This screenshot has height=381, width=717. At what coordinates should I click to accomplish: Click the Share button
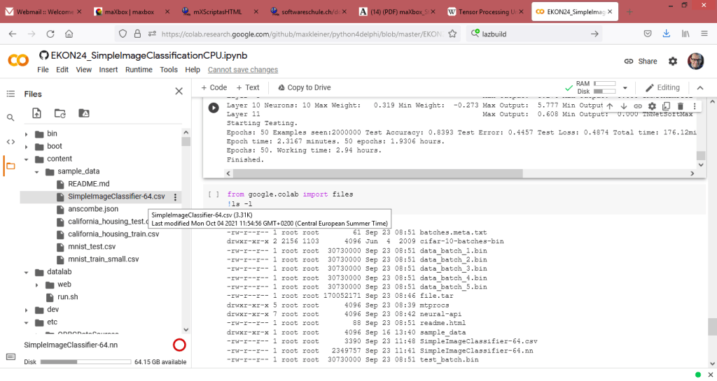coord(640,62)
